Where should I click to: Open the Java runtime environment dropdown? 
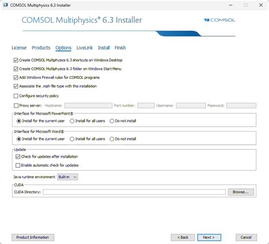(x=68, y=177)
